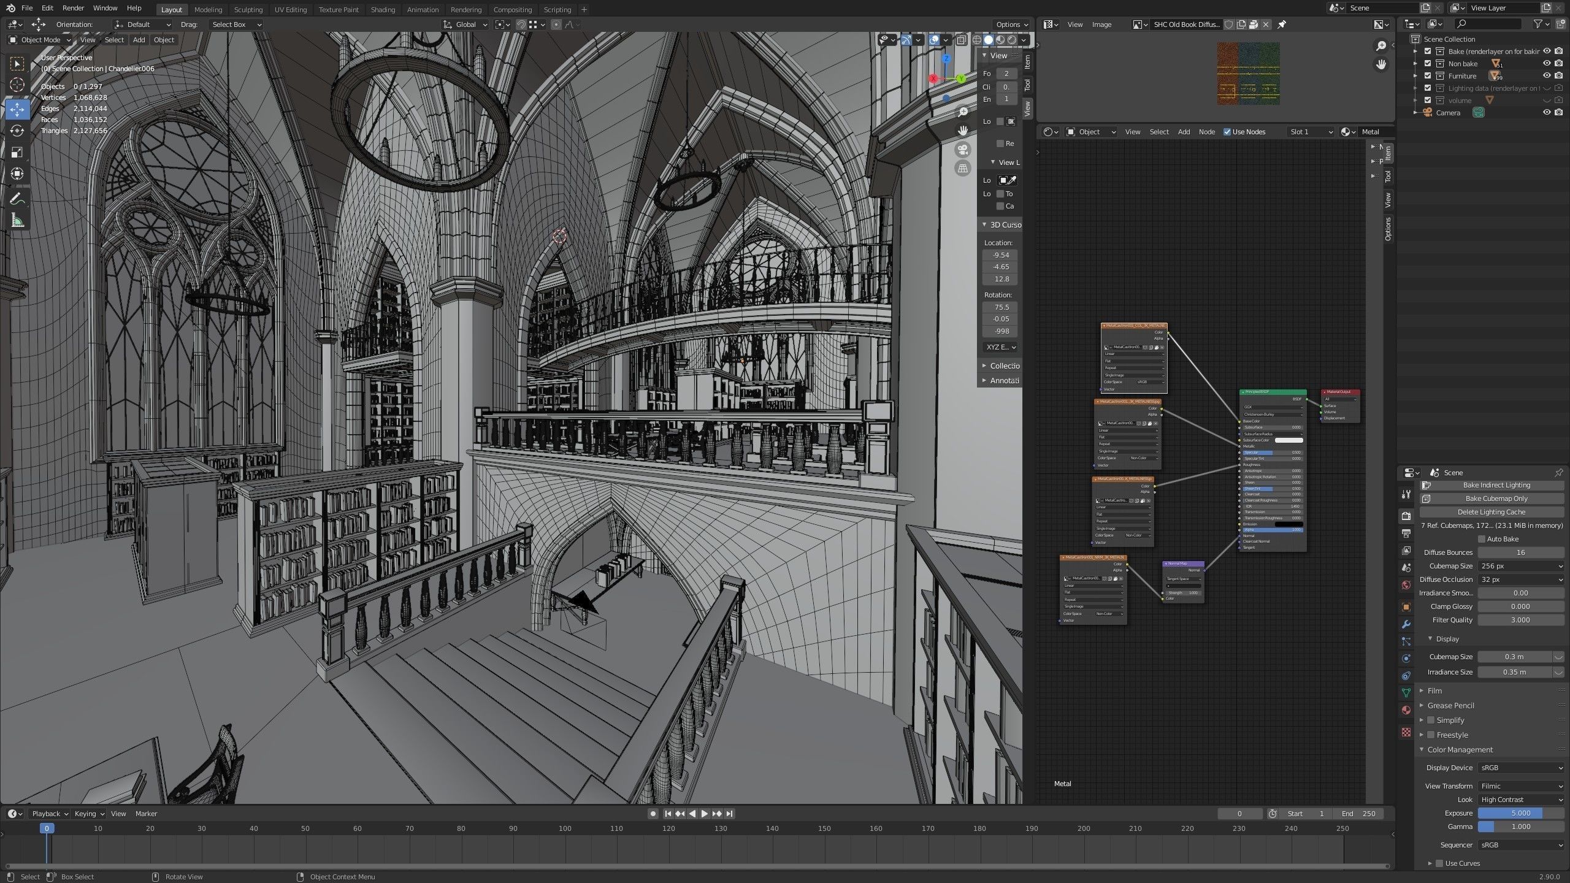Select the Scale tool in the toolbar
The width and height of the screenshot is (1570, 883).
coord(17,152)
